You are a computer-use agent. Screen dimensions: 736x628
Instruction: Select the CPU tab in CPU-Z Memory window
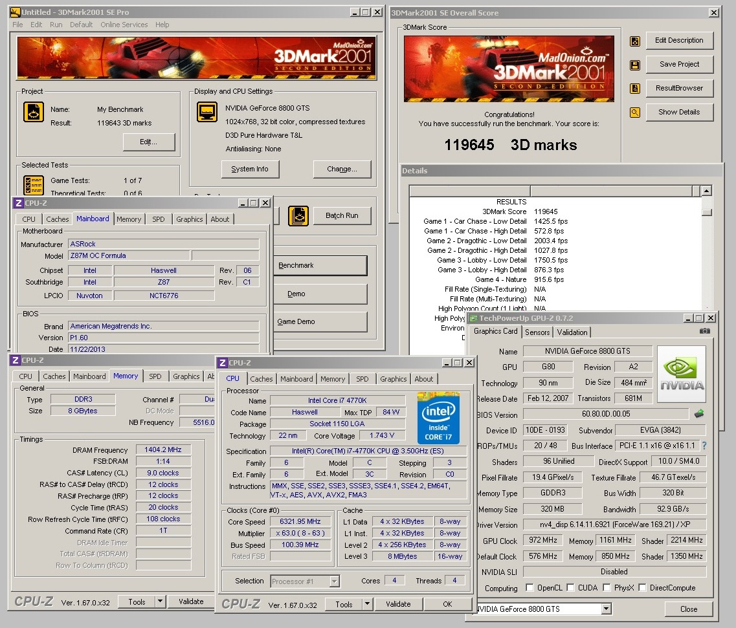pos(25,376)
